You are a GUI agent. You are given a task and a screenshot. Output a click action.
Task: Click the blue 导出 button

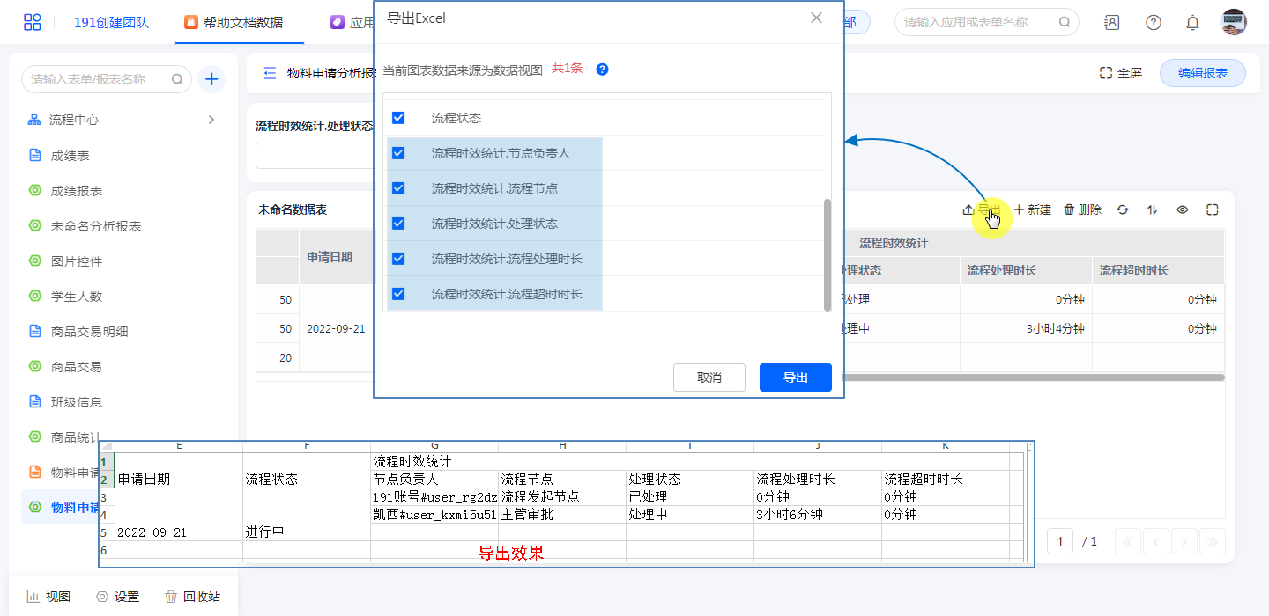pyautogui.click(x=795, y=378)
